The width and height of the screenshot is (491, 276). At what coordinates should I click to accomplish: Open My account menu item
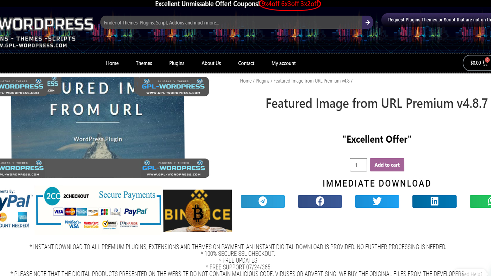[283, 63]
